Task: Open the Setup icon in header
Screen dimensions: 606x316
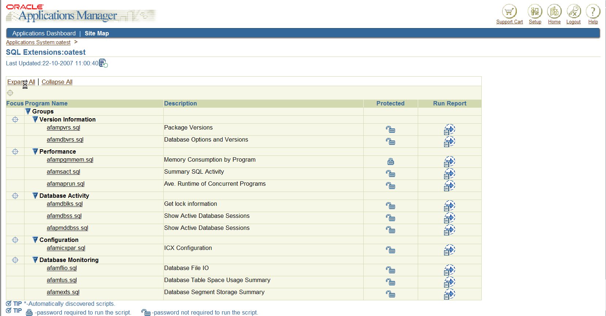Action: click(x=535, y=12)
